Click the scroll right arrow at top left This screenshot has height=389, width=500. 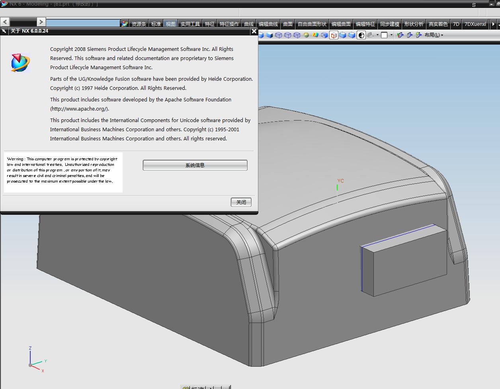click(x=41, y=22)
